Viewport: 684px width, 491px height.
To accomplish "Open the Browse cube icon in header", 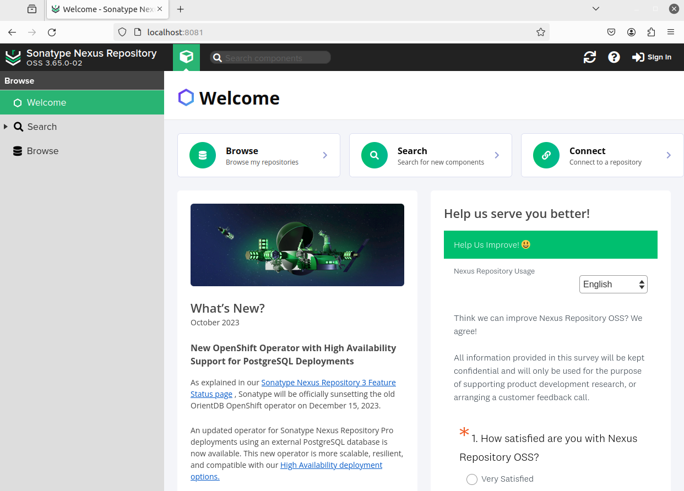I will point(186,57).
